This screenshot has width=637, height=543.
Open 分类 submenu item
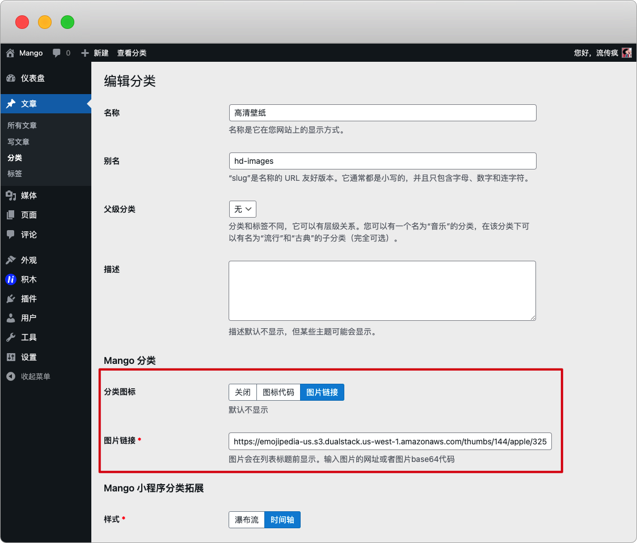point(15,158)
